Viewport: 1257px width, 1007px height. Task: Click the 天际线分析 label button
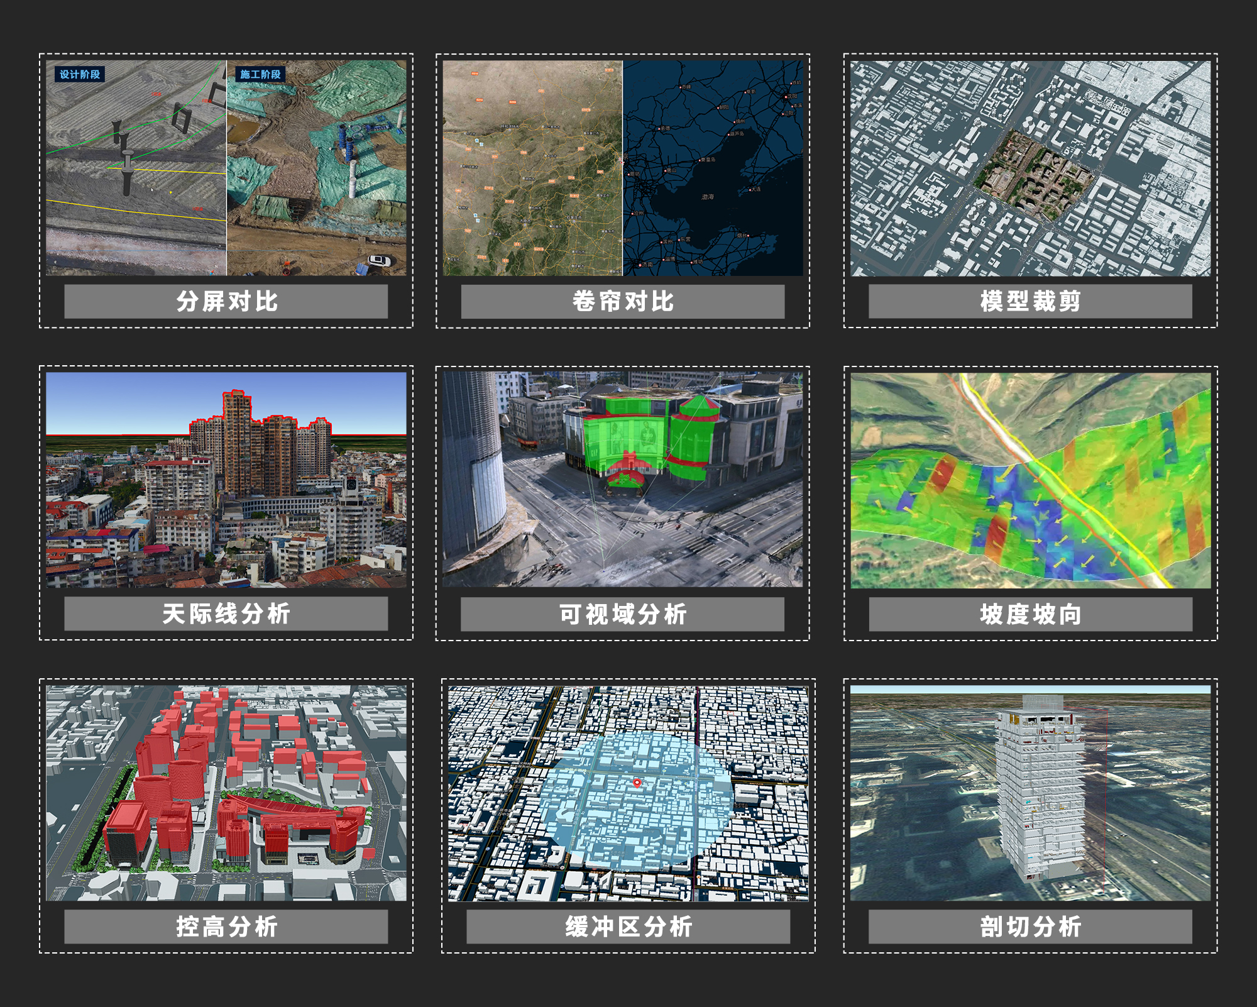(226, 614)
